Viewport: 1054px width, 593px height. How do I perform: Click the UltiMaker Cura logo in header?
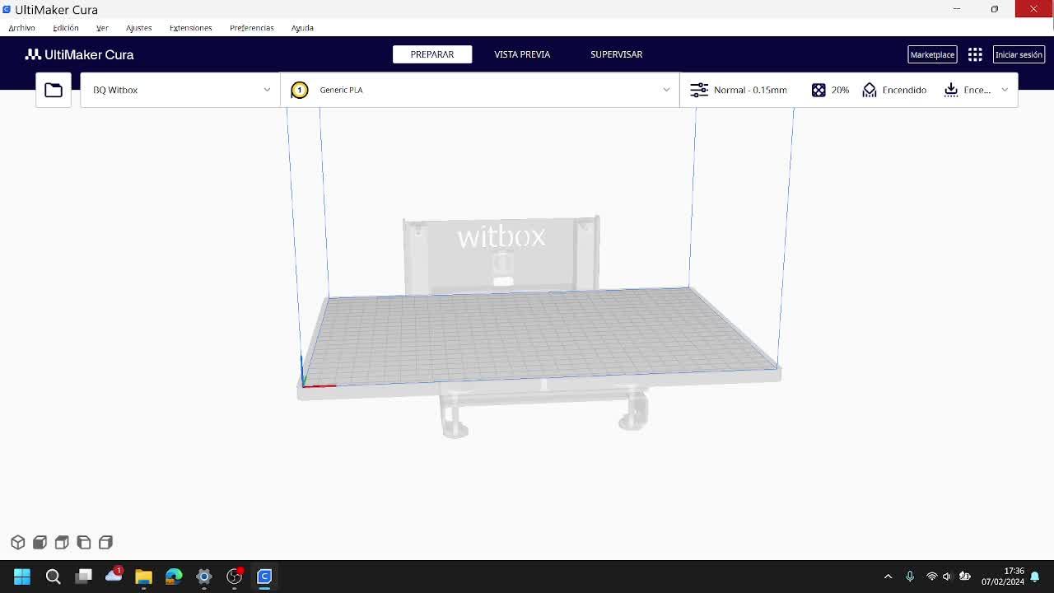[79, 54]
